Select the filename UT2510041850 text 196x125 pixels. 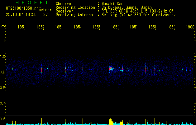[x=22, y=8]
